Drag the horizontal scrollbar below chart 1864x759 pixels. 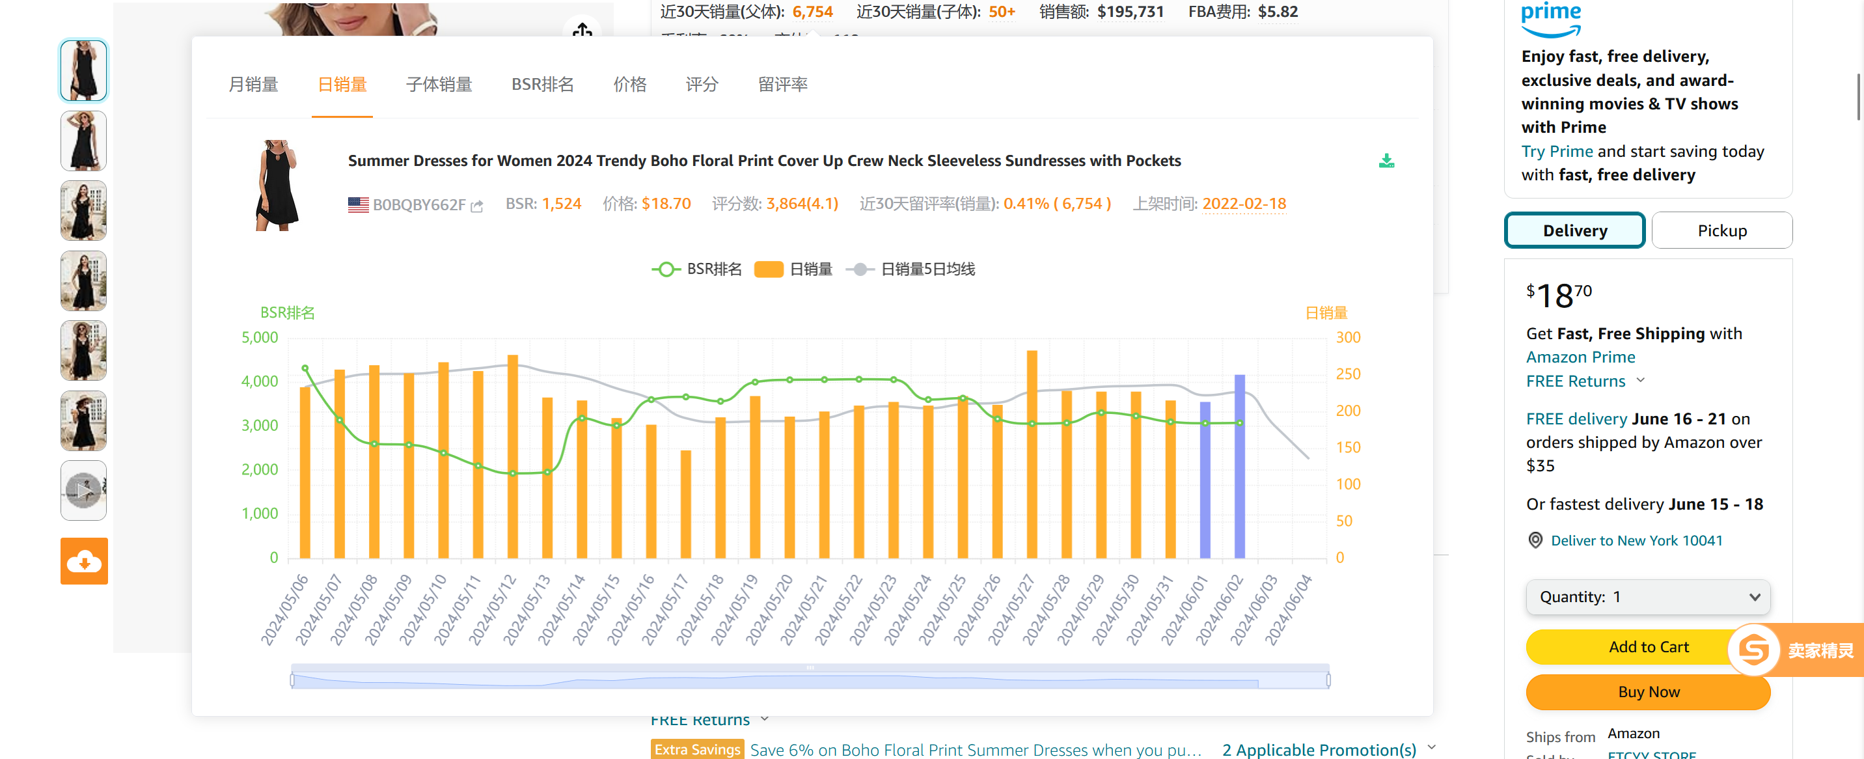[x=813, y=676]
